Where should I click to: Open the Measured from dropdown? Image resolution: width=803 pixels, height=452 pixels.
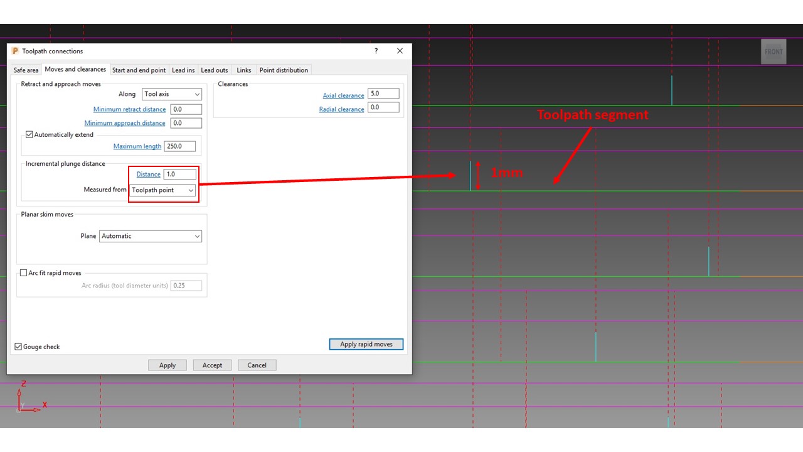162,190
